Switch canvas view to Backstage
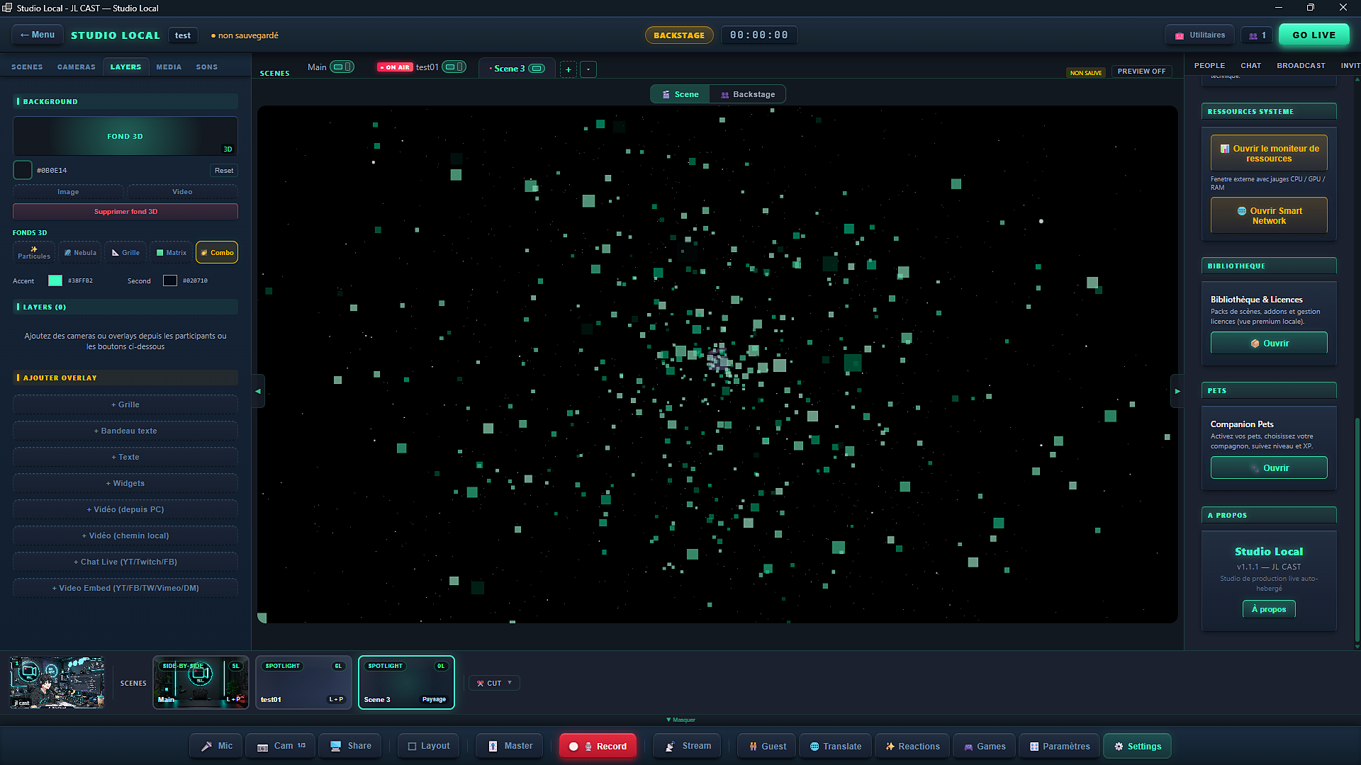 (747, 94)
